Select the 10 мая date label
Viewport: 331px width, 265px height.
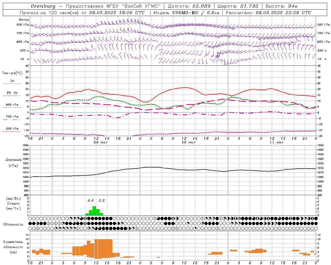189,142
